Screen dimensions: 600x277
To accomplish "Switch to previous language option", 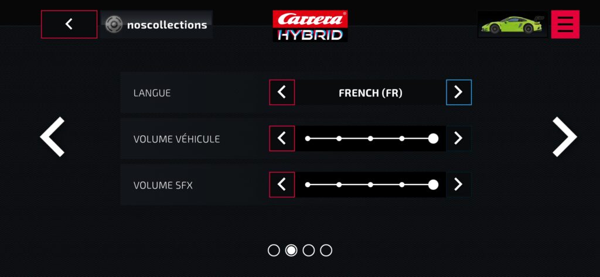I will pyautogui.click(x=282, y=93).
